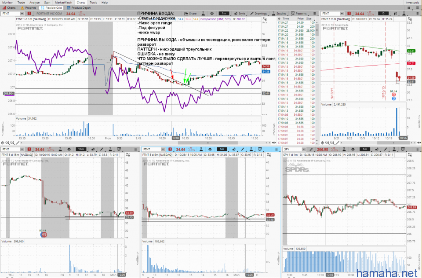Viewport: 422px width, 278px height.
Task: Click the grid layout icon in top-right corner
Action: tap(409, 8)
